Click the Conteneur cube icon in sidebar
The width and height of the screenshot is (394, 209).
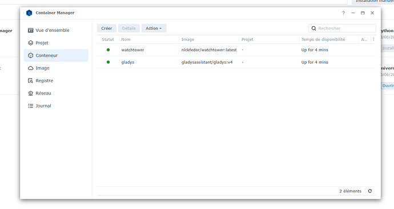[x=31, y=55]
